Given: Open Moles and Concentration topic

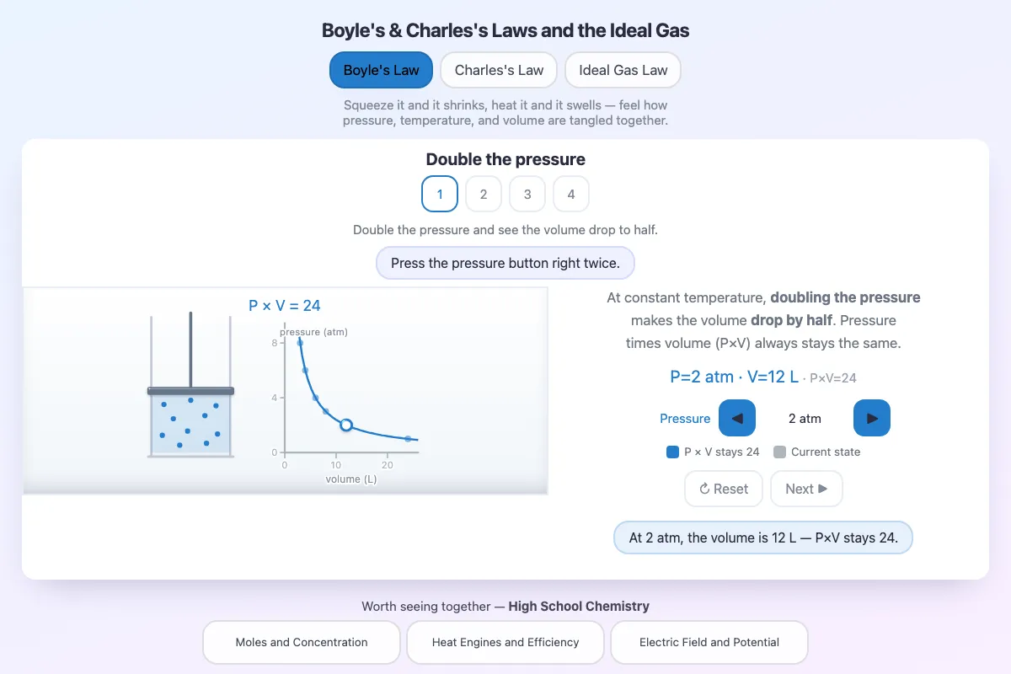Looking at the screenshot, I should point(302,642).
